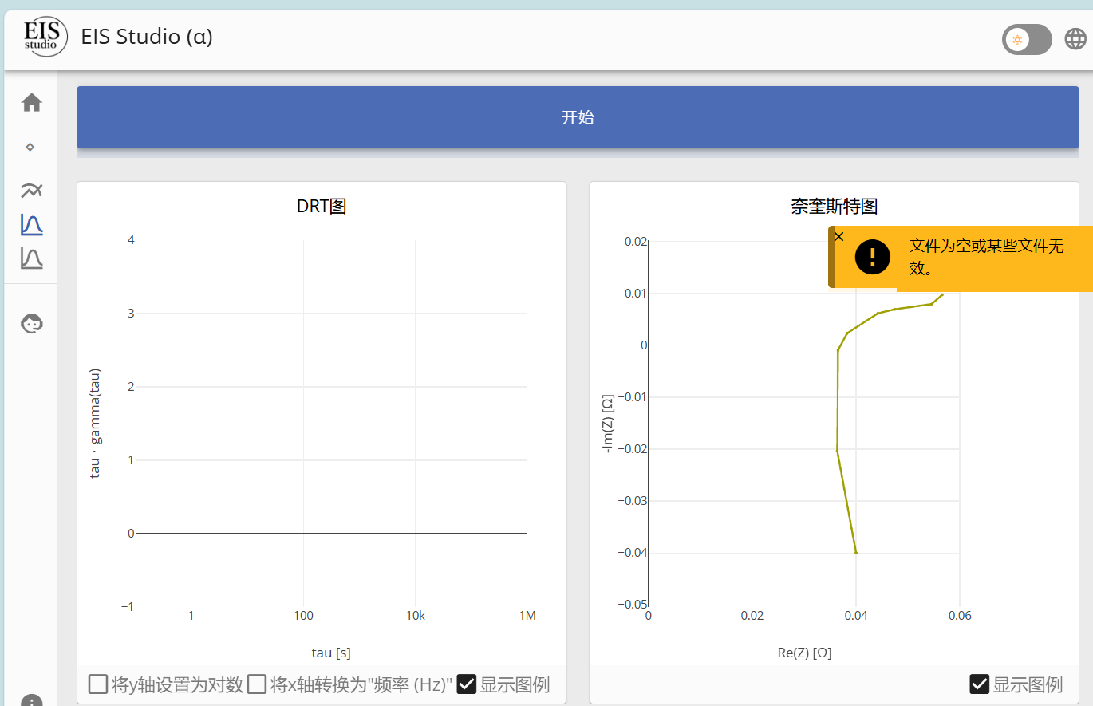1093x706 pixels.
Task: Convert x-axis to frequency (Hz)
Action: [256, 684]
